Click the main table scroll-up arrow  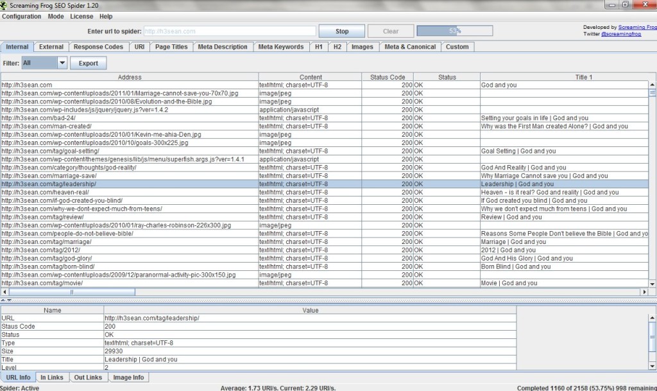(653, 85)
